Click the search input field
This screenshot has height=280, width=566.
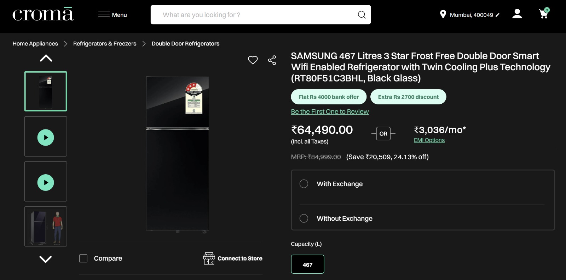tap(255, 15)
